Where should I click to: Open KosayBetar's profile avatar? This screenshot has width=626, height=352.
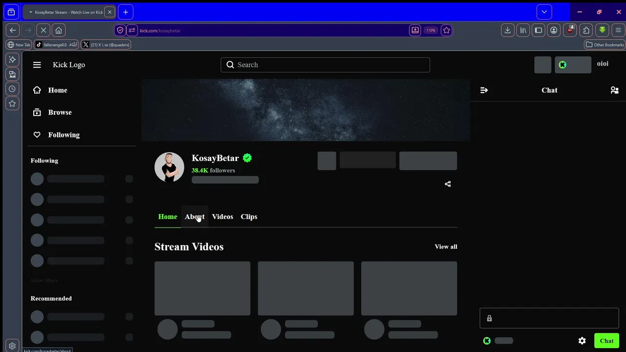(169, 167)
